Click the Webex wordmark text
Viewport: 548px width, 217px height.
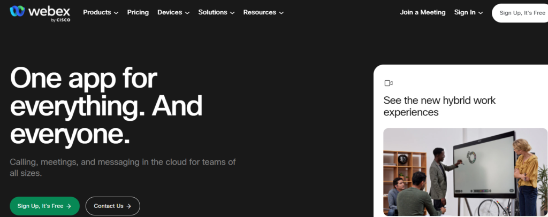point(49,11)
